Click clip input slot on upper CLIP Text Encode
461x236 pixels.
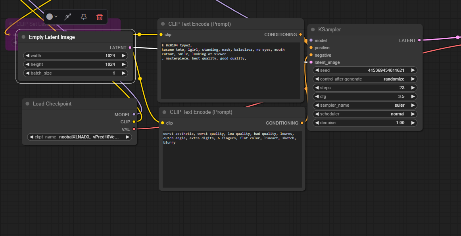pyautogui.click(x=161, y=35)
